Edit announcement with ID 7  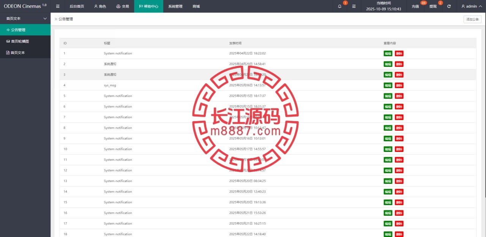pos(388,117)
